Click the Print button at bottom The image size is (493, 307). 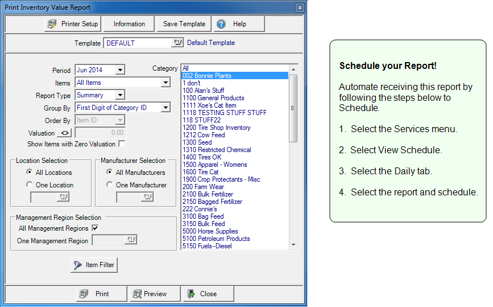101,294
